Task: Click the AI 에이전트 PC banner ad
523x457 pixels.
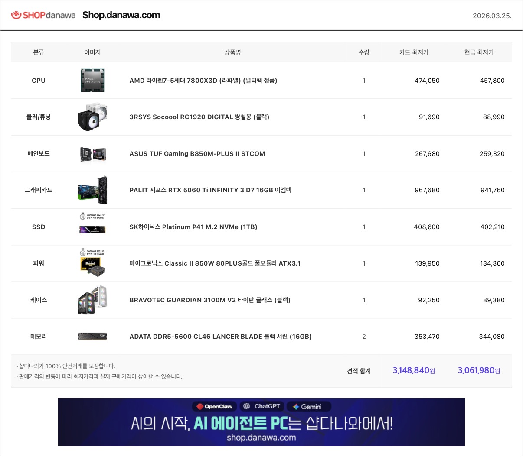Action: pyautogui.click(x=261, y=422)
